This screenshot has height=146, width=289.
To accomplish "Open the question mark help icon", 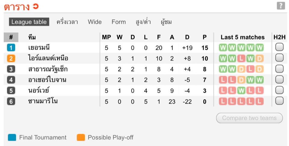I will coord(281,6).
